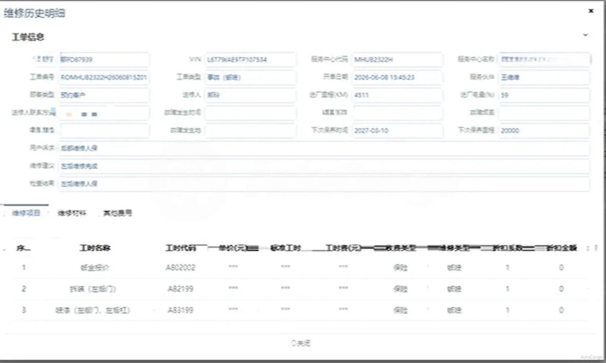The width and height of the screenshot is (606, 363).
Task: Click the 工时费(元) column header
Action: coord(343,248)
